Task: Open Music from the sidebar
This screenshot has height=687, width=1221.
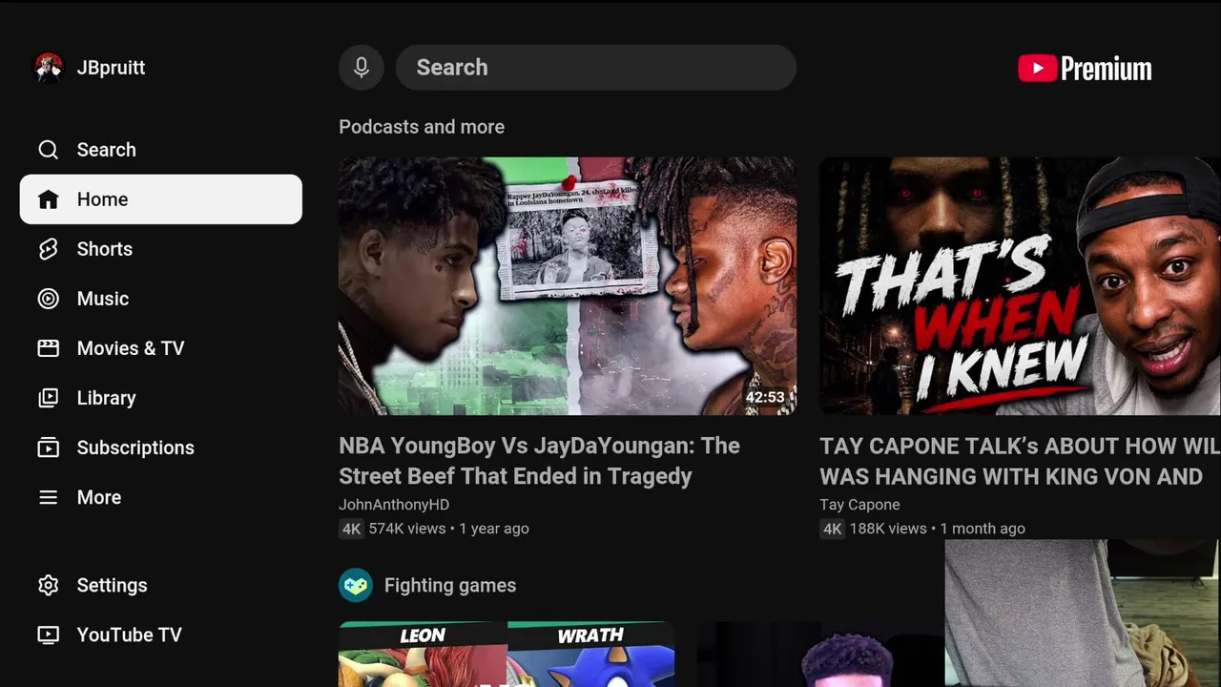Action: (161, 299)
